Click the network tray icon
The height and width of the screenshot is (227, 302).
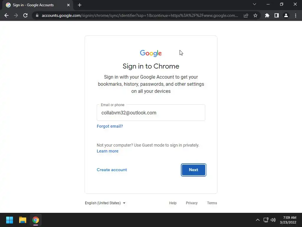coord(266,220)
